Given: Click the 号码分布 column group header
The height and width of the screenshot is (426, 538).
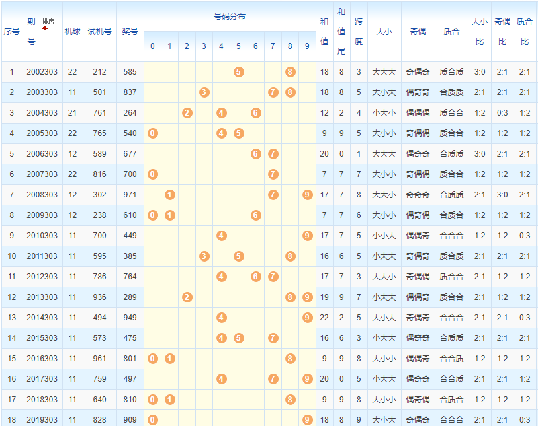Looking at the screenshot, I should [230, 17].
